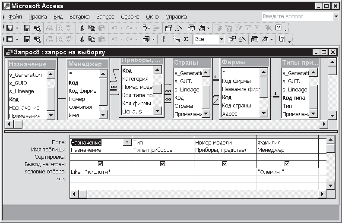The height and width of the screenshot is (223, 342).
Task: Click the query grid horizontal scrollbar right arrow
Action: 319,194
